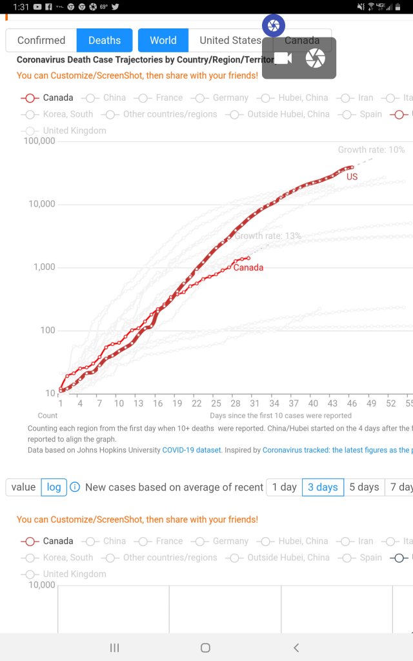The height and width of the screenshot is (661, 413).
Task: Click the US line end data point
Action: click(x=352, y=167)
